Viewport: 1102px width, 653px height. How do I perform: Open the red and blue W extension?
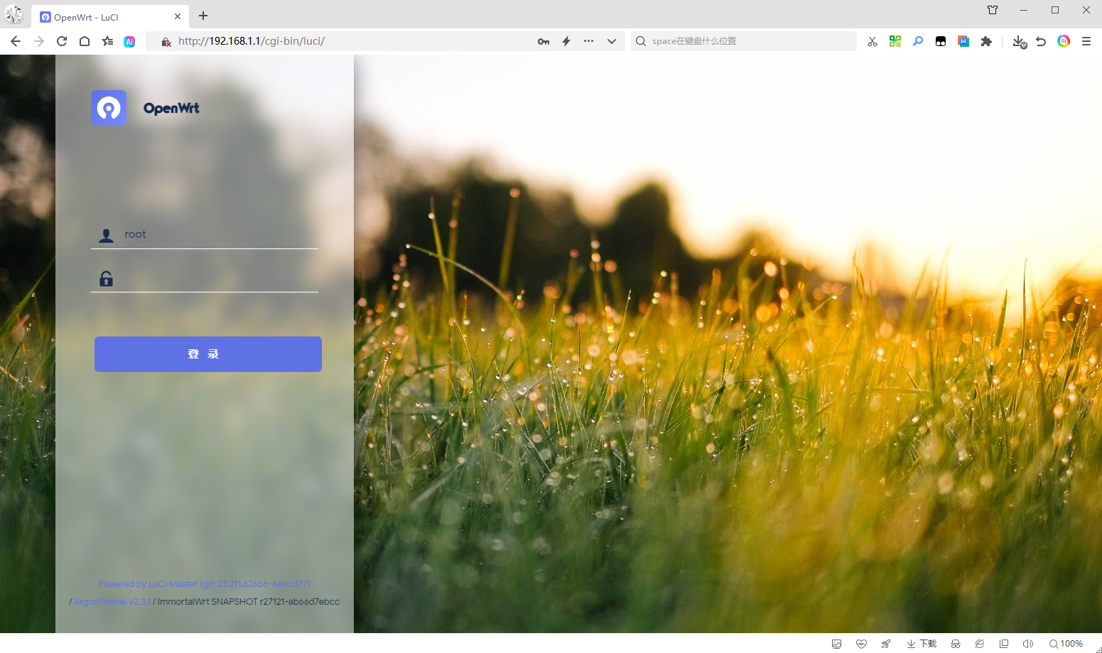[963, 41]
